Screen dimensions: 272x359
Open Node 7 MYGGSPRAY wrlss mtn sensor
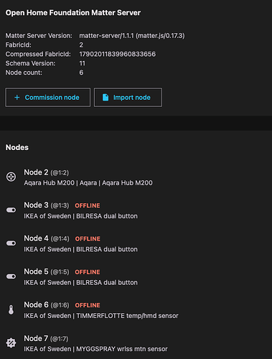coord(136,343)
